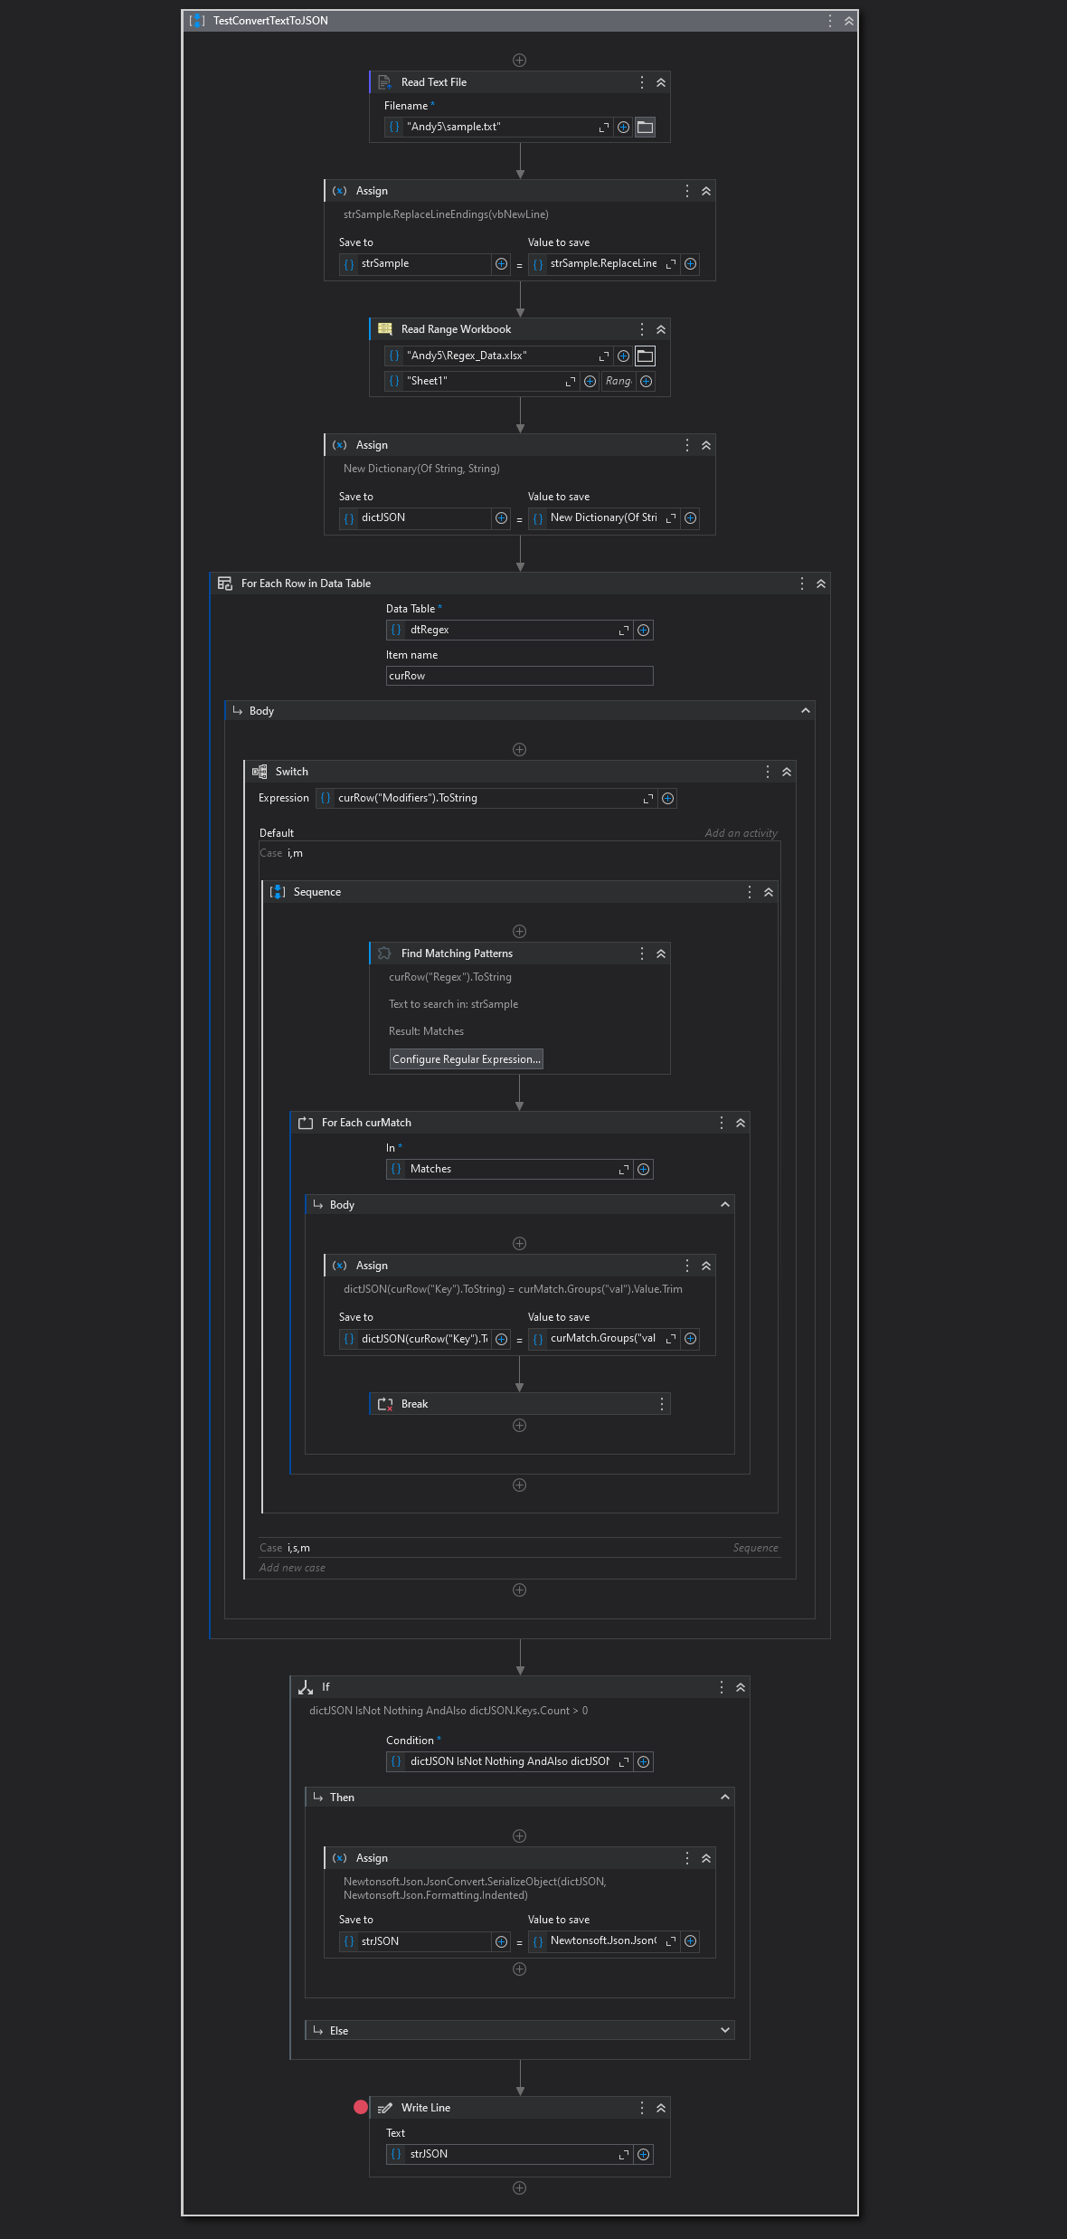The width and height of the screenshot is (1067, 2239).
Task: Open options menu of Write Line
Action: pyautogui.click(x=642, y=2108)
